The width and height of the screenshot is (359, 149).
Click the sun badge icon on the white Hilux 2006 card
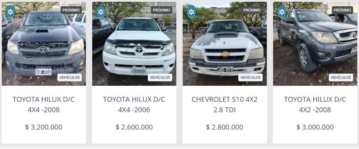pos(101,12)
